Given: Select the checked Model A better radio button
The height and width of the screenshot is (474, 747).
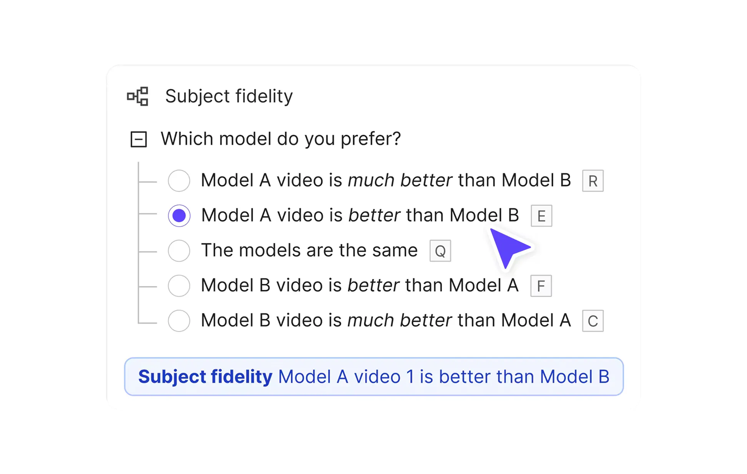Looking at the screenshot, I should click(179, 216).
